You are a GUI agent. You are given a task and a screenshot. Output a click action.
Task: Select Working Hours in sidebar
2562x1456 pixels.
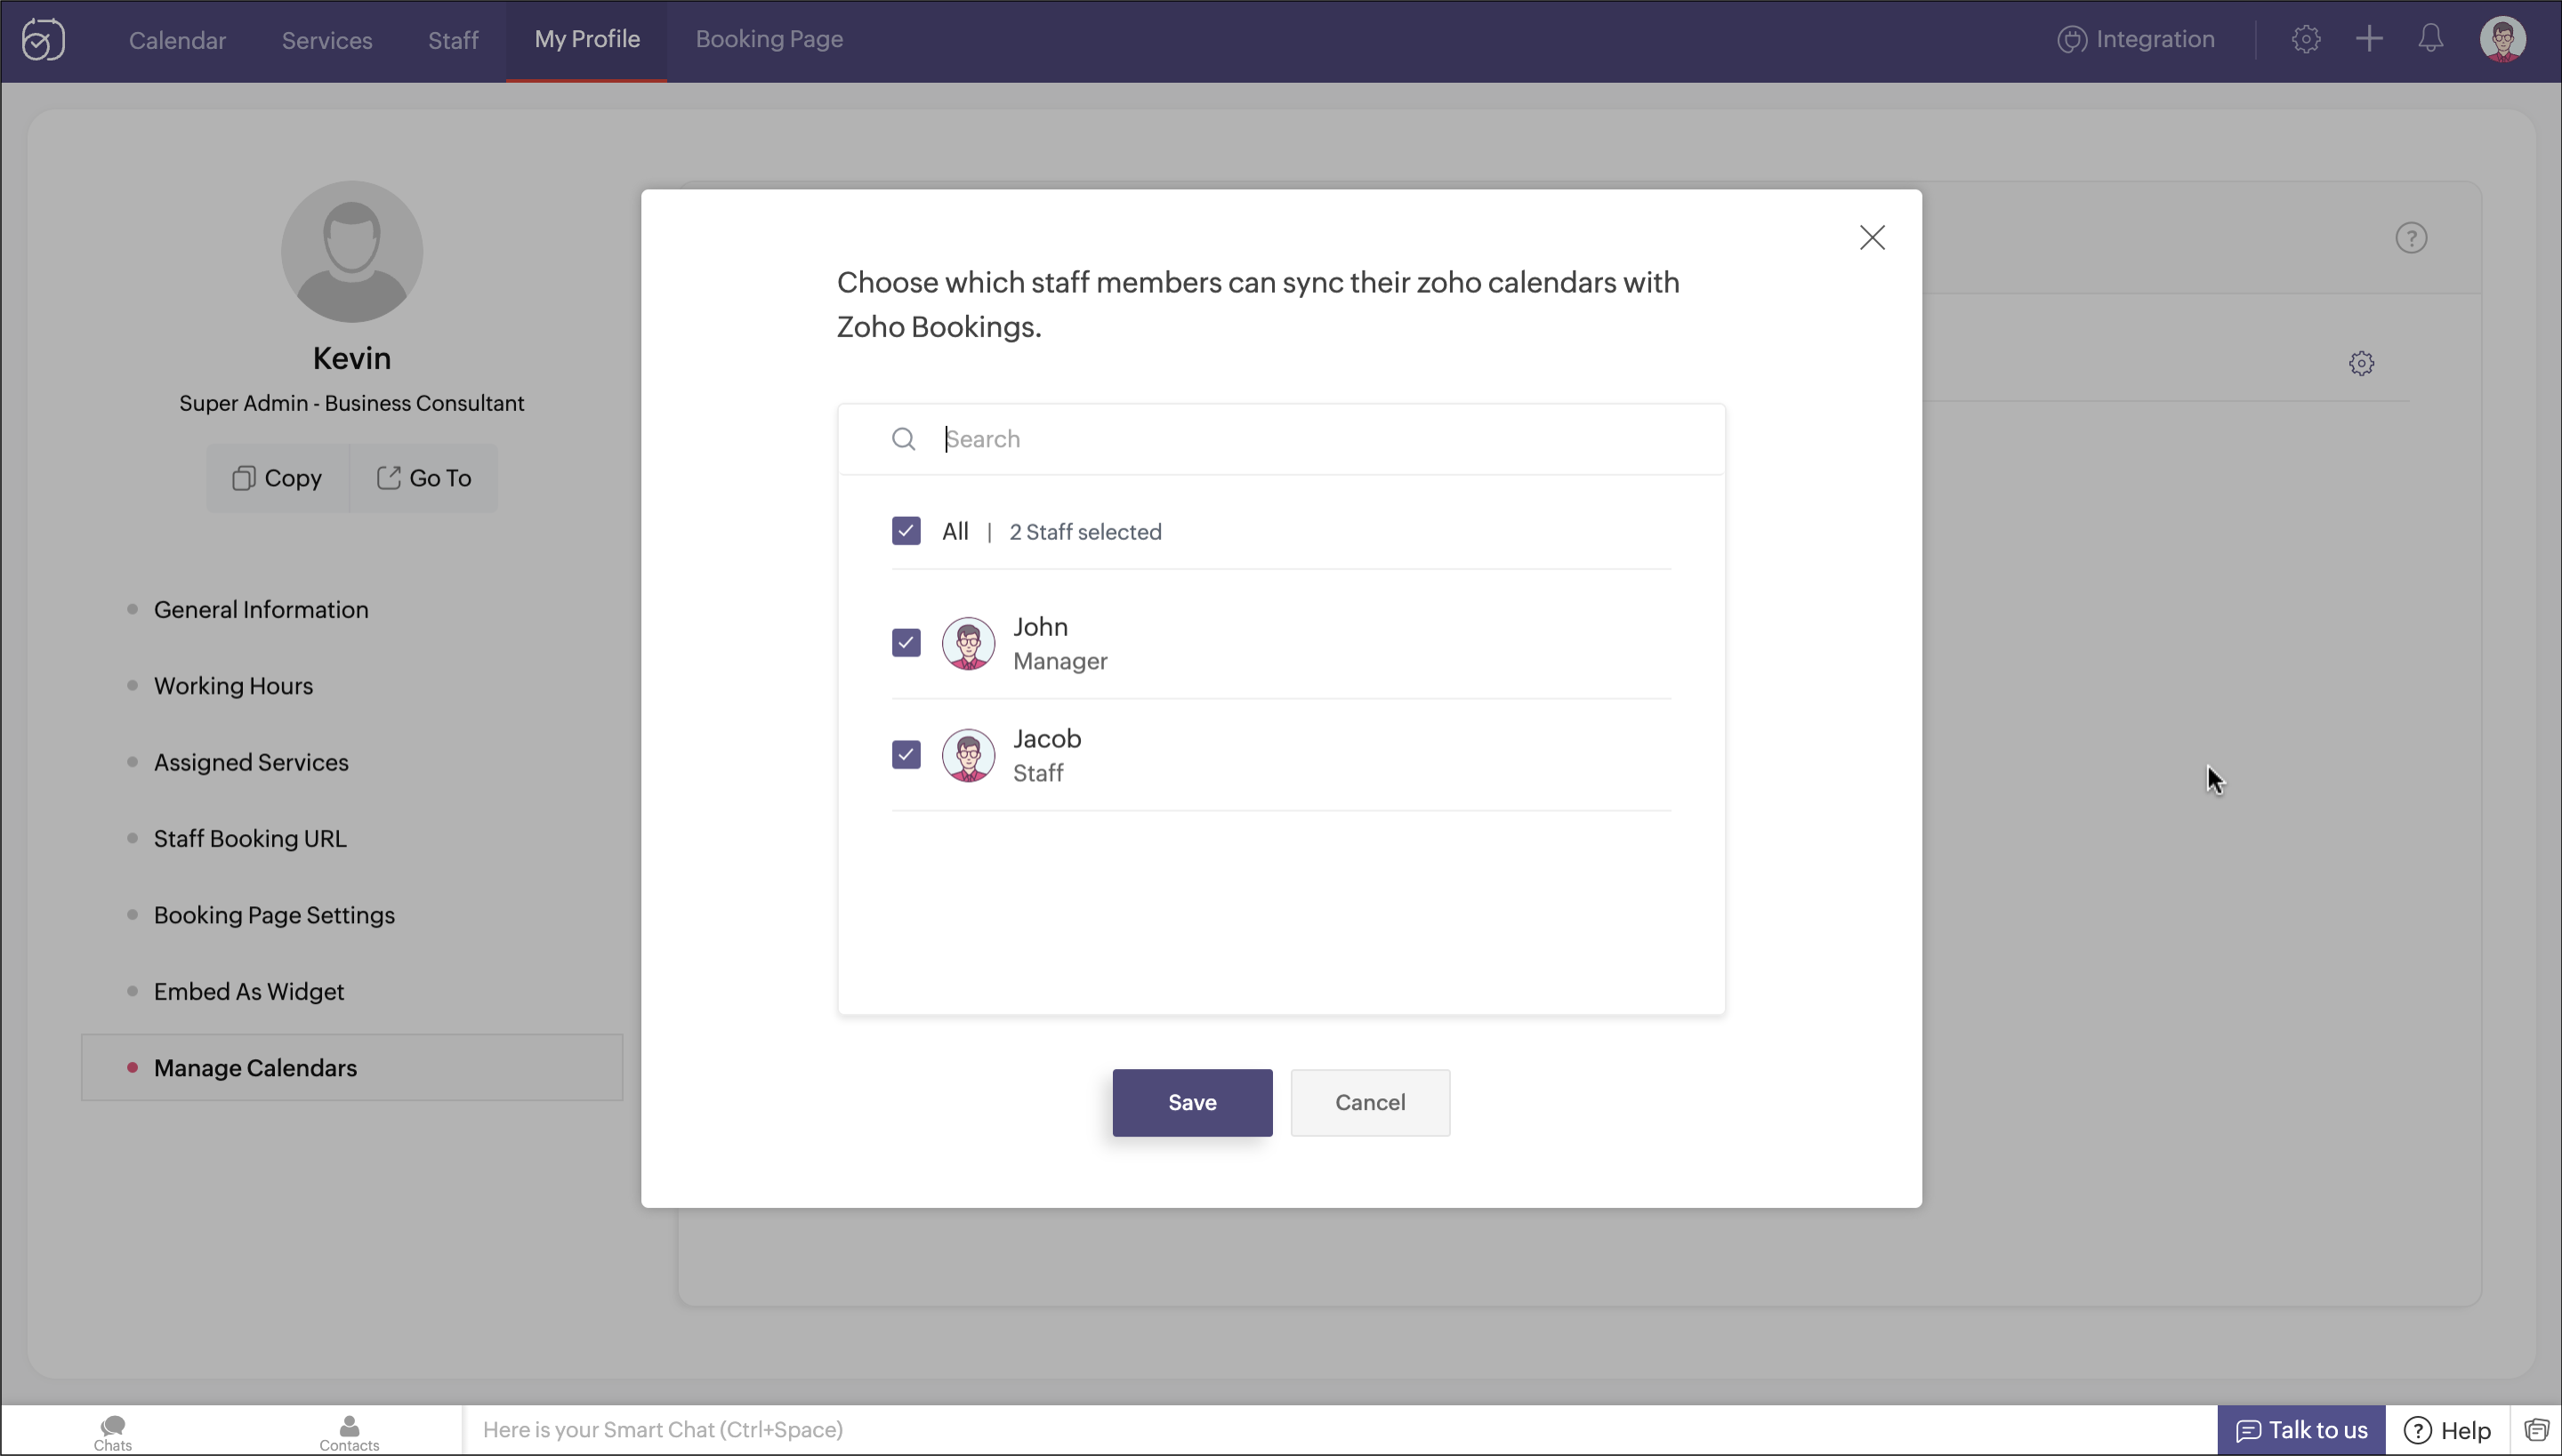point(233,686)
